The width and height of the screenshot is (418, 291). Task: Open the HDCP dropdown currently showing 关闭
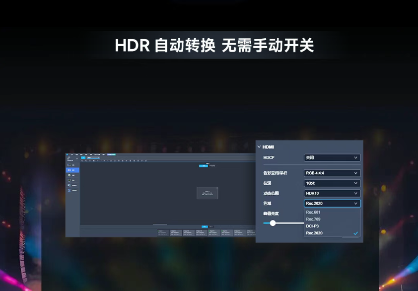[332, 157]
